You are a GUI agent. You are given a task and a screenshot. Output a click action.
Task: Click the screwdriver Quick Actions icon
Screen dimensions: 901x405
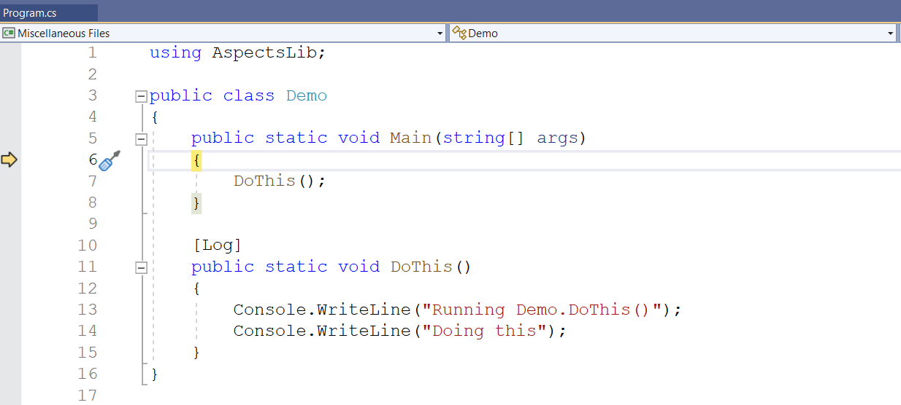(x=109, y=161)
